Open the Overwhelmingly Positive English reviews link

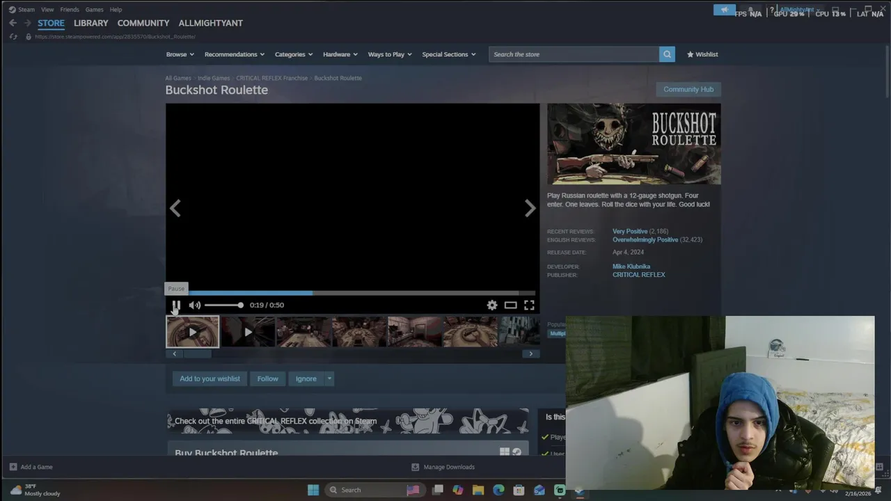645,239
